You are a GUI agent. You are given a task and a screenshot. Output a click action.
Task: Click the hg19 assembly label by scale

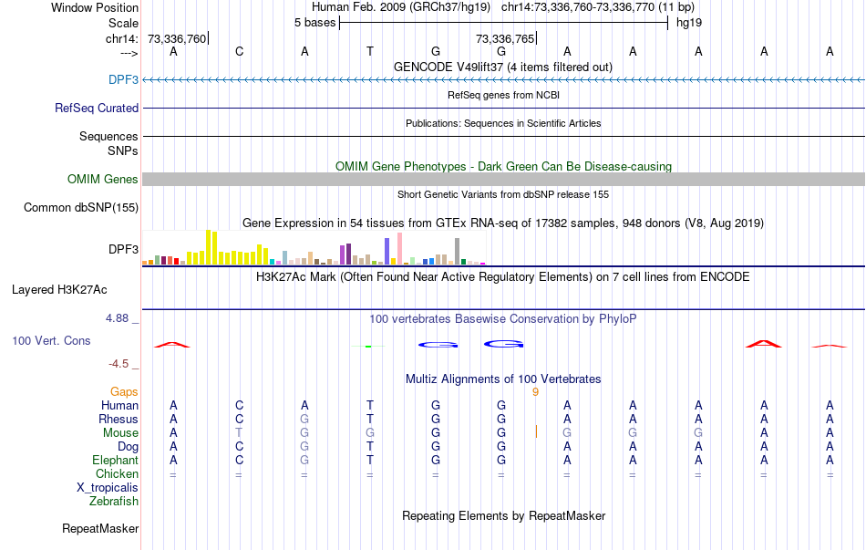(689, 23)
